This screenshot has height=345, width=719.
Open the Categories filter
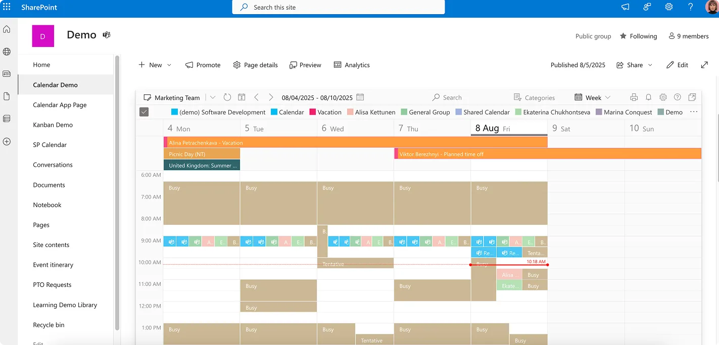[536, 97]
